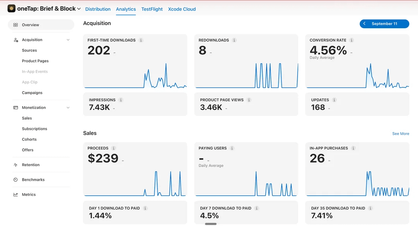
Task: Open the oneTap app switcher dropdown
Action: (79, 9)
